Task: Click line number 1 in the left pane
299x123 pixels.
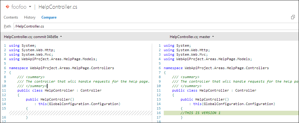Action: pyautogui.click(x=5, y=45)
